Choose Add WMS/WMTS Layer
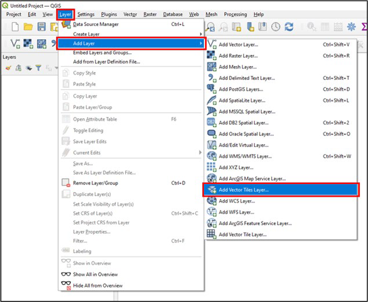Image resolution: width=368 pixels, height=302 pixels. click(x=281, y=156)
